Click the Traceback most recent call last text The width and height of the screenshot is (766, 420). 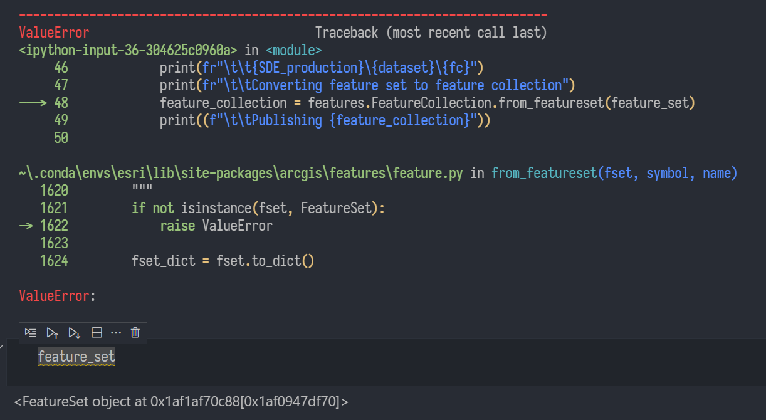431,33
